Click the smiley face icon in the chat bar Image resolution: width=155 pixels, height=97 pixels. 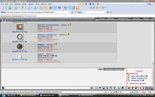(x=119, y=88)
